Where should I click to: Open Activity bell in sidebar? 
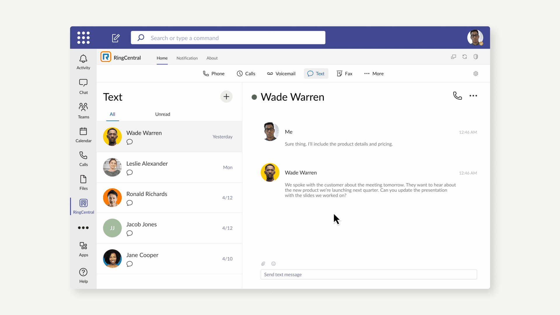tap(83, 62)
